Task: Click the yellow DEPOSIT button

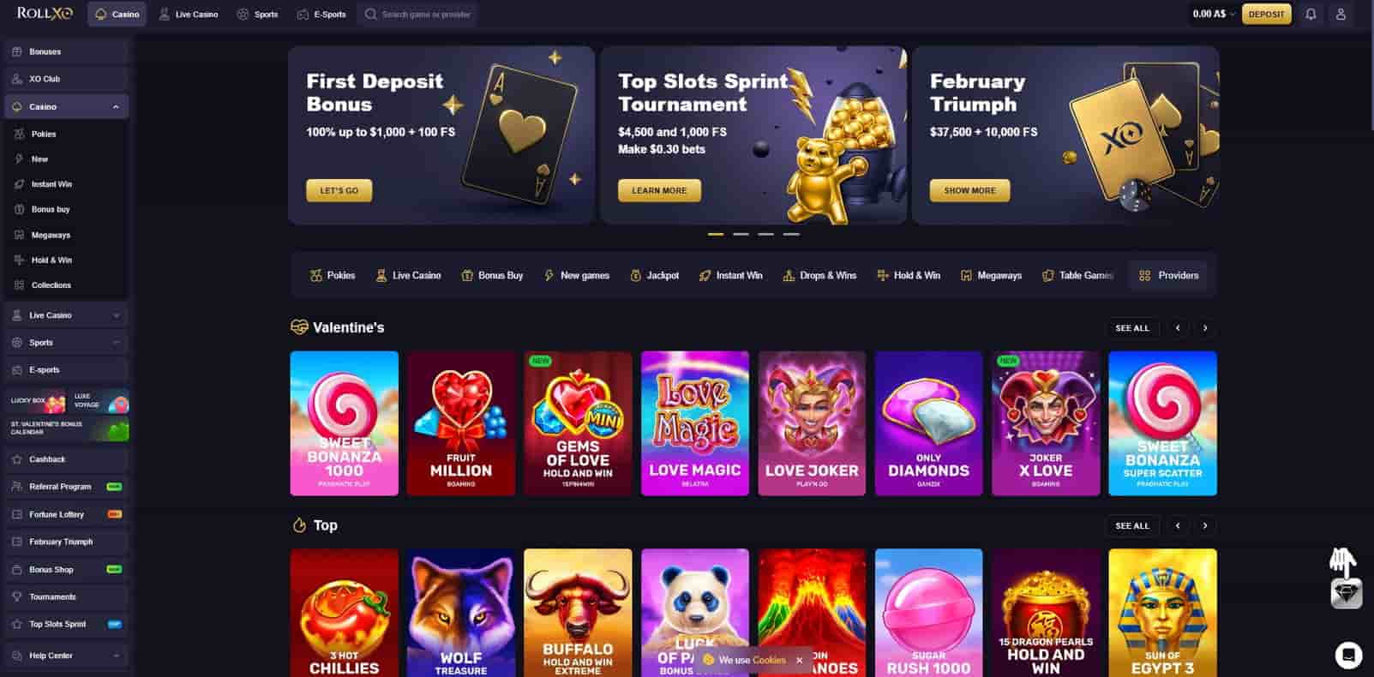Action: [1266, 14]
